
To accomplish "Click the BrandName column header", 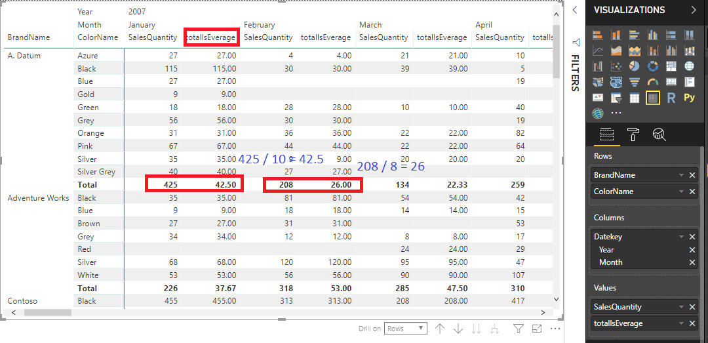I will pyautogui.click(x=28, y=37).
